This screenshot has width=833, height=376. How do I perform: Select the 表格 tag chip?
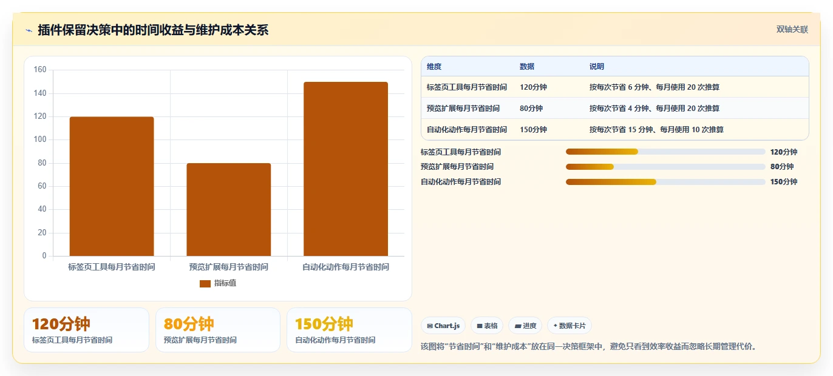[487, 326]
